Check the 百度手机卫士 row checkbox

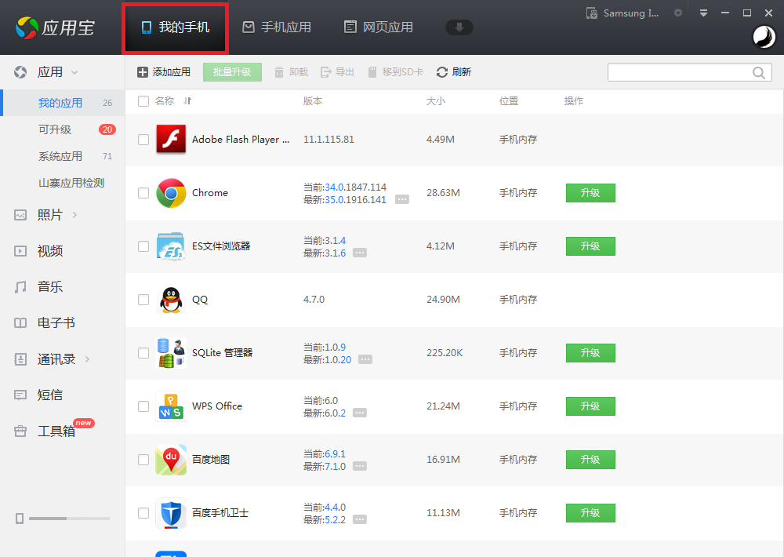[143, 513]
